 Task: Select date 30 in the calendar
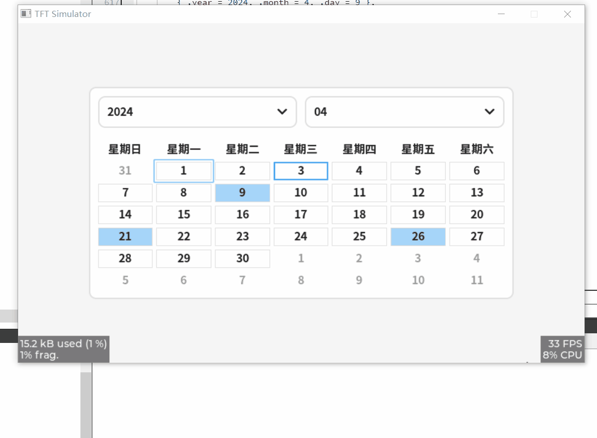(242, 258)
